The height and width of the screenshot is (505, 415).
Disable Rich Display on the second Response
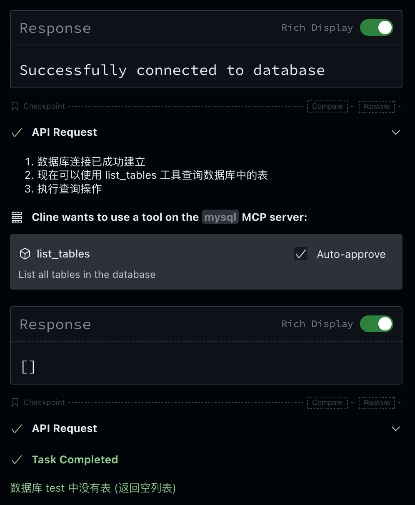pyautogui.click(x=376, y=324)
